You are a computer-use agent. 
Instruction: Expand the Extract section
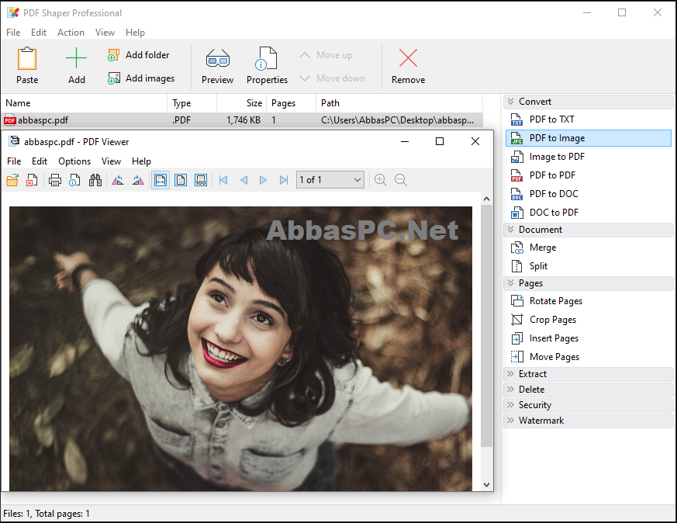click(x=588, y=374)
